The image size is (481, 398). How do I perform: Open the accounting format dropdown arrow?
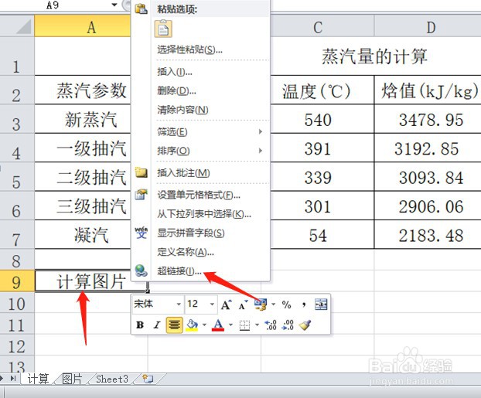coord(273,304)
